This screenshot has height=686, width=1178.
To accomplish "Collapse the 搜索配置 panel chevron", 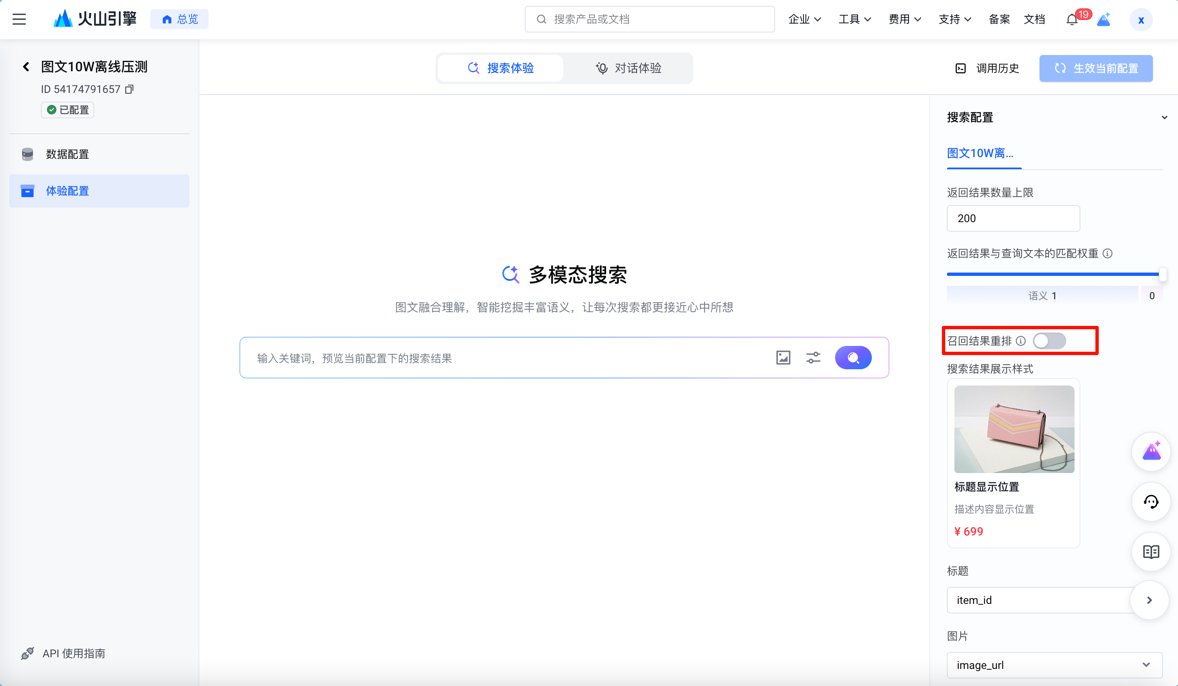I will click(x=1164, y=118).
